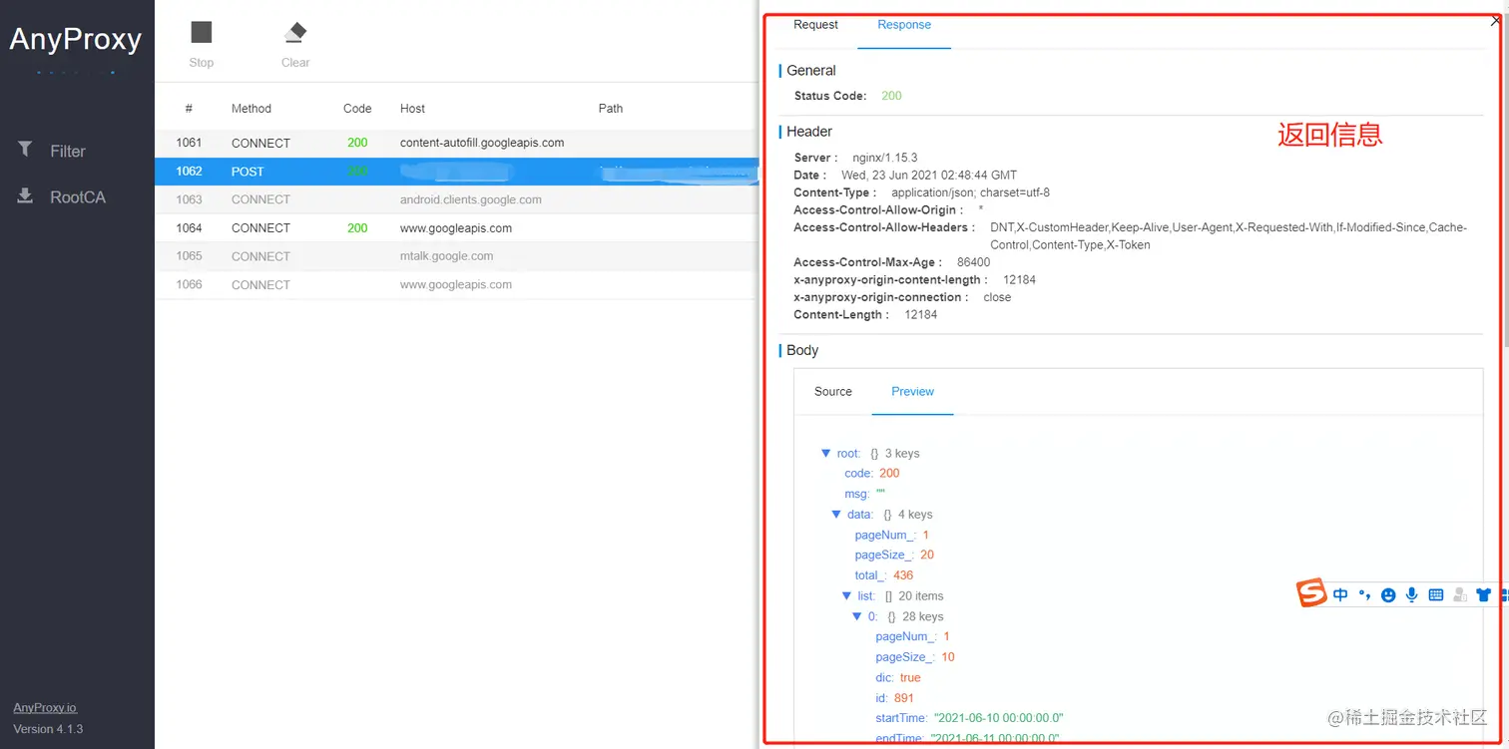Click the total_ value 436

903,575
